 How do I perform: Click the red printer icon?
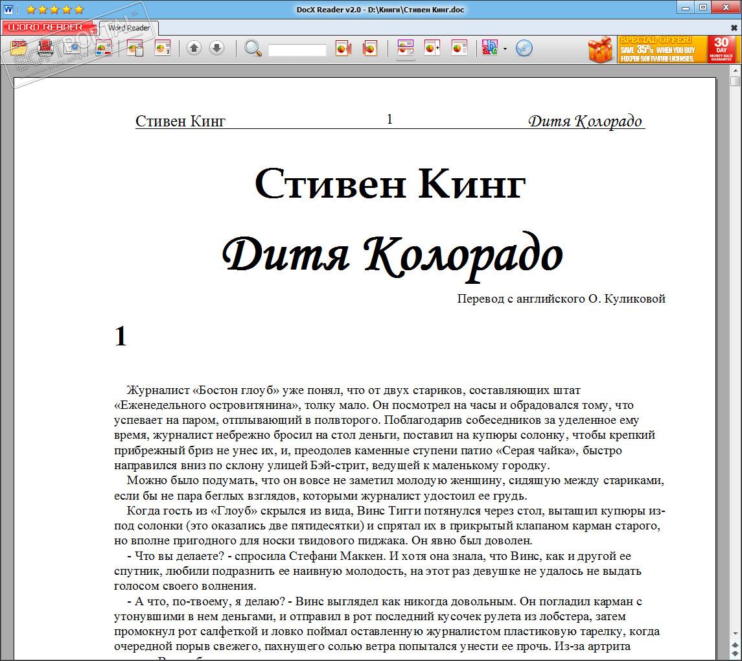pos(45,48)
